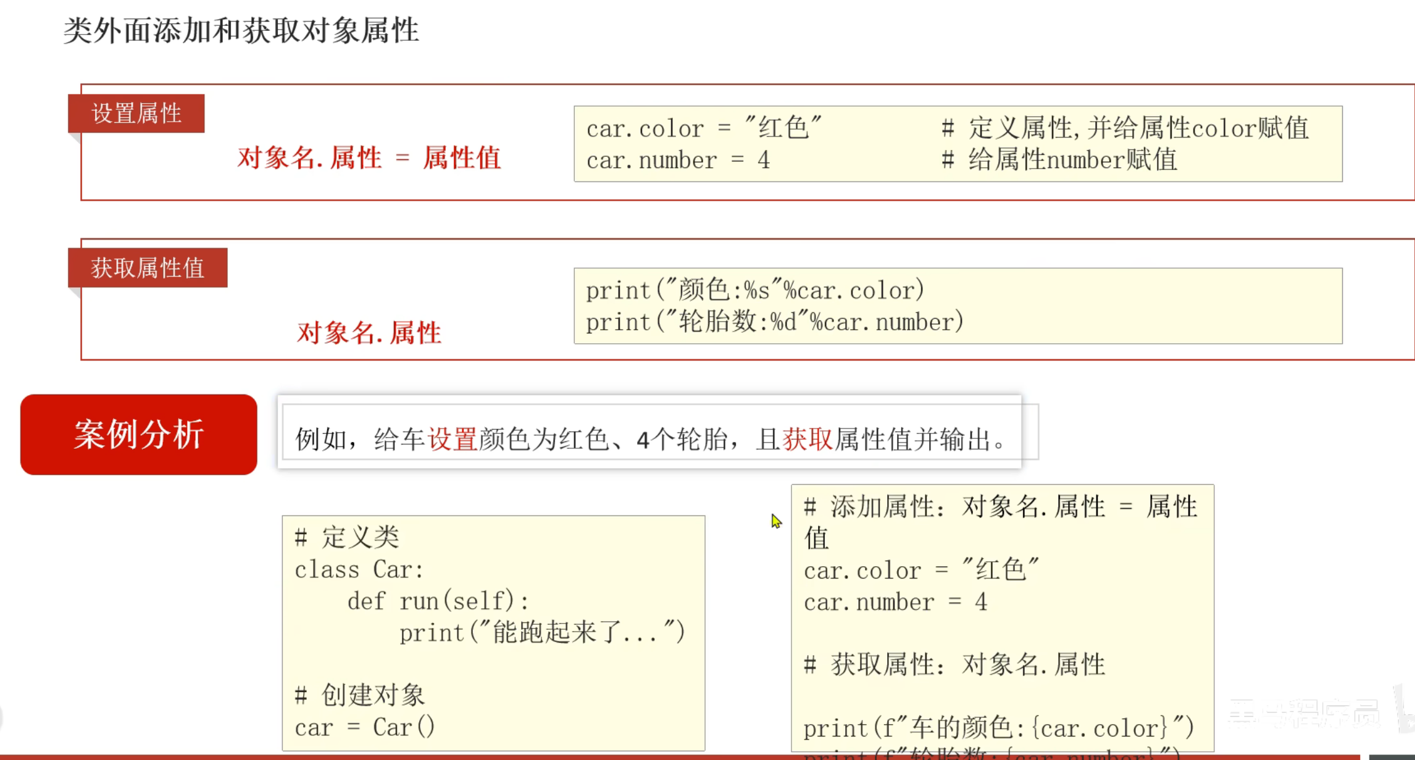Click the 获取属性值 red label tag
Image resolution: width=1415 pixels, height=760 pixels.
point(147,267)
